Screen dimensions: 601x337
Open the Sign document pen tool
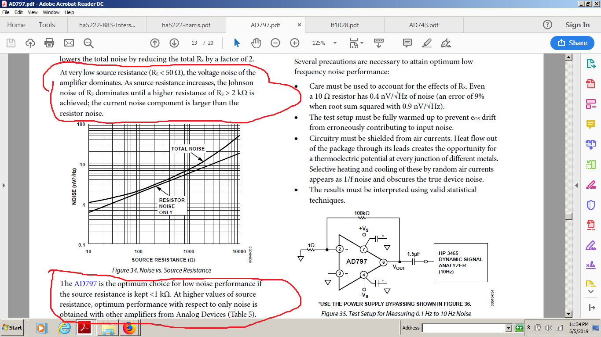(x=446, y=43)
